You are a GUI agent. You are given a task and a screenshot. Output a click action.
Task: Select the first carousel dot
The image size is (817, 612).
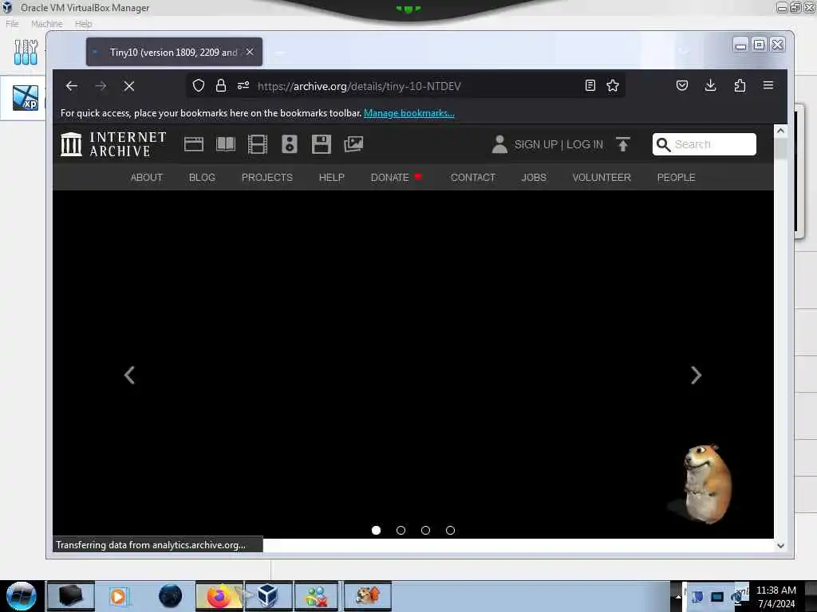377,530
